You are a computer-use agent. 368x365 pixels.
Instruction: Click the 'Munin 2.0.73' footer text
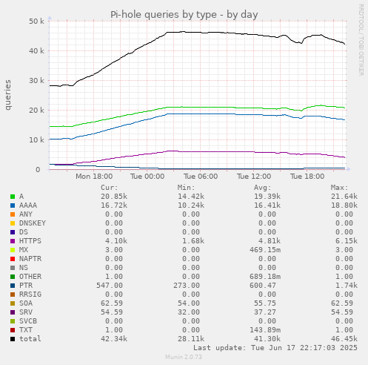(x=184, y=357)
